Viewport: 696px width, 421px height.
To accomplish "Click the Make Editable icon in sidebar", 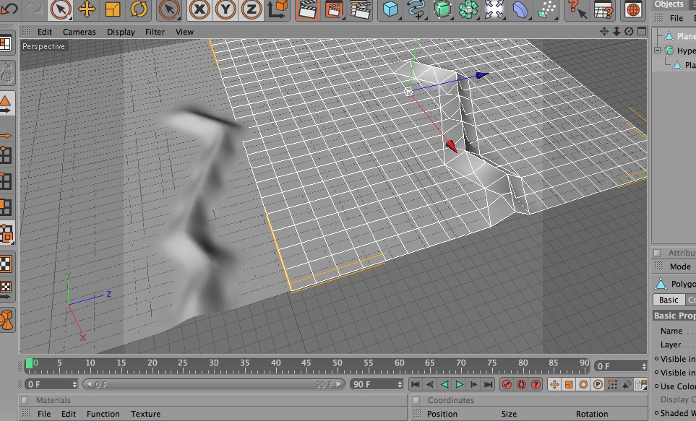I will [x=7, y=74].
